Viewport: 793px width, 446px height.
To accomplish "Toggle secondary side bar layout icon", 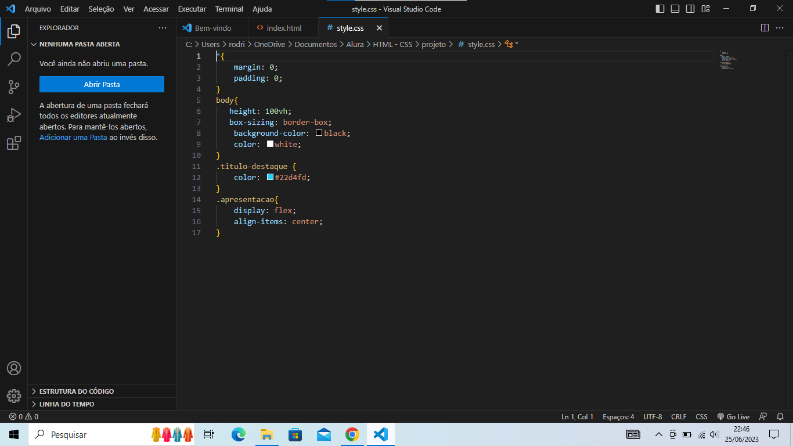I will [690, 9].
